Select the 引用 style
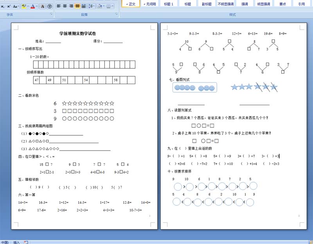 point(301,4)
